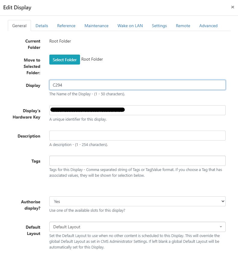Click the Select Folder button

[65, 60]
